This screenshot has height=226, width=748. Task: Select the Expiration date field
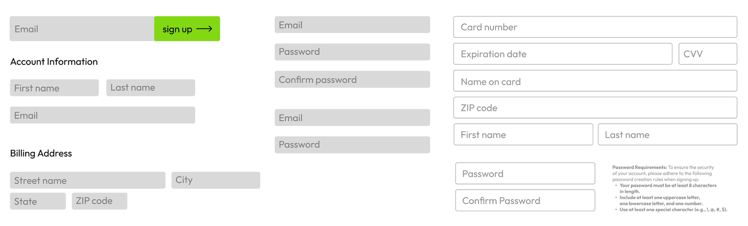pos(563,54)
